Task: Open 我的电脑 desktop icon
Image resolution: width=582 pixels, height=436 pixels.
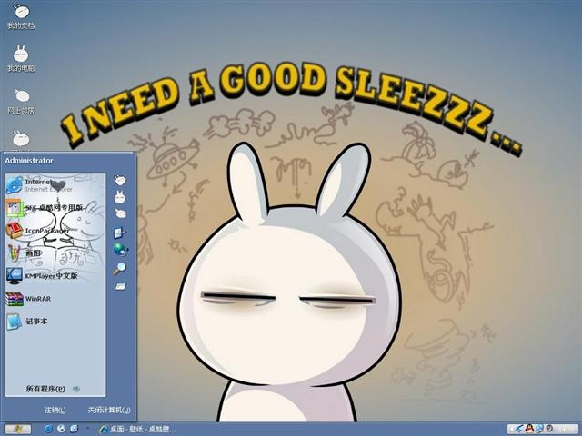Action: [x=21, y=58]
